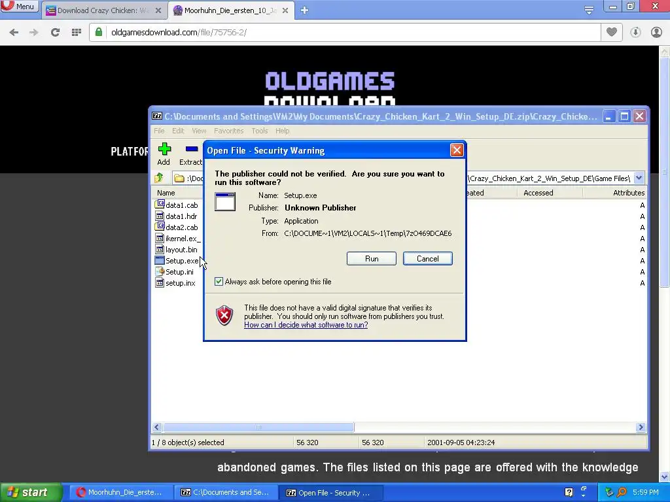This screenshot has width=670, height=502.
Task: Open the 7-Zip Tools menu
Action: [x=259, y=131]
